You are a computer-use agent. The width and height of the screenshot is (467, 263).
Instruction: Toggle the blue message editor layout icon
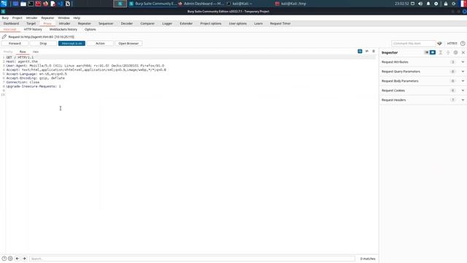pos(360,51)
